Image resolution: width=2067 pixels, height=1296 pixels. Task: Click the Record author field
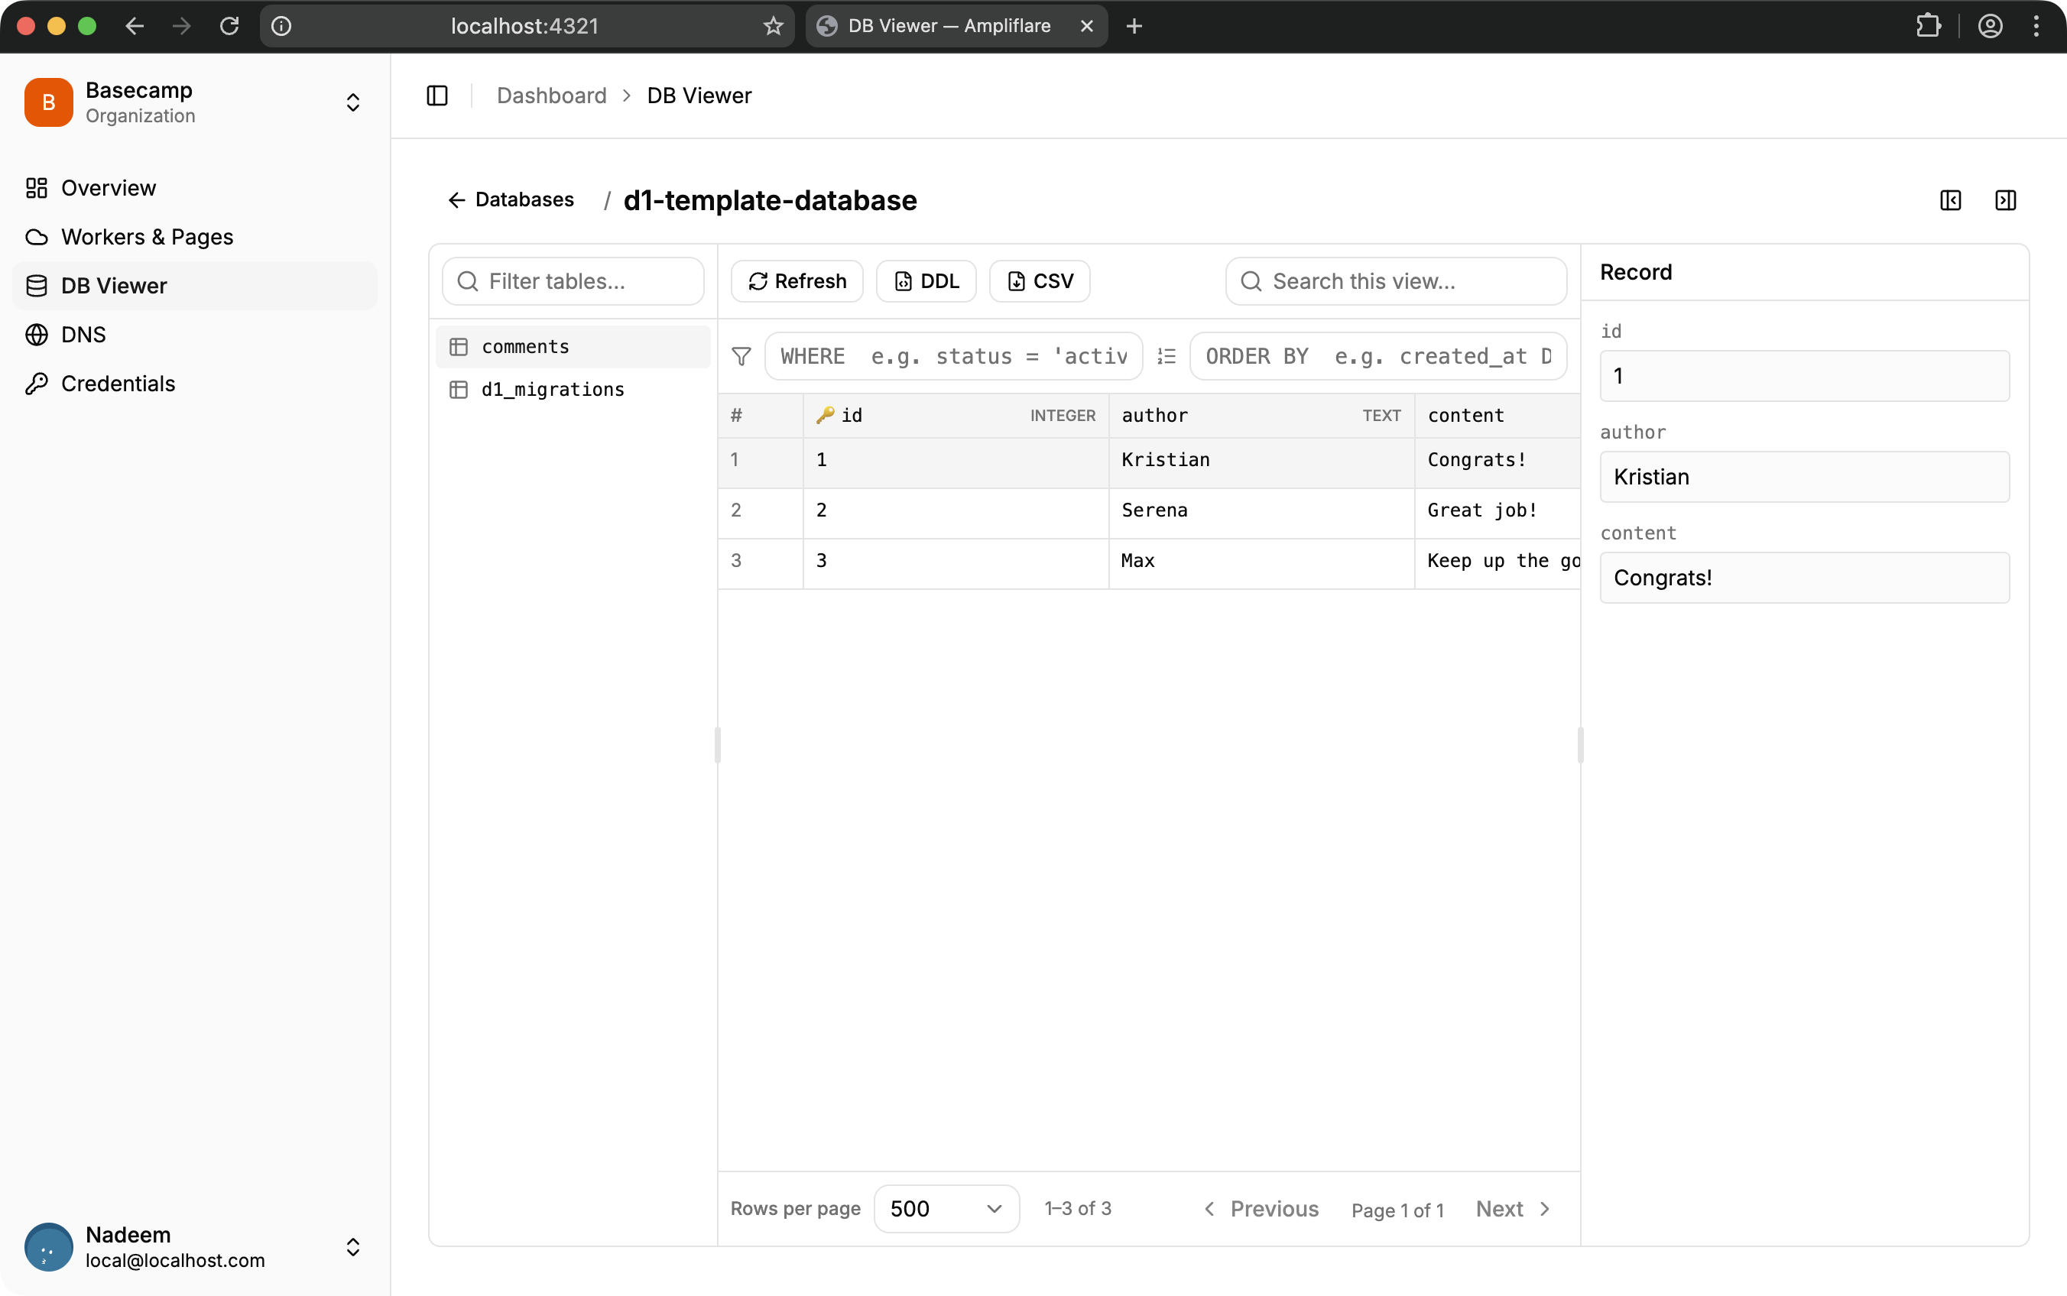1805,477
